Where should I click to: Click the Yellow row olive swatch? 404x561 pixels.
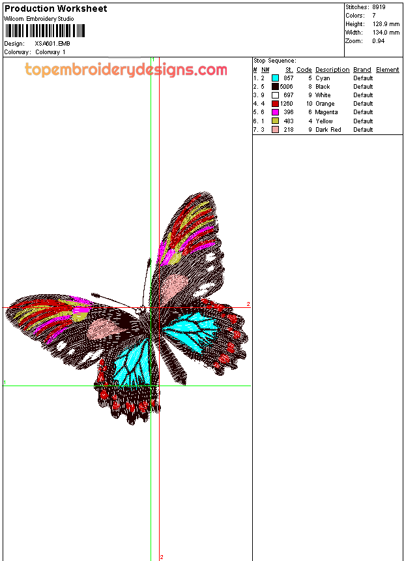pos(275,121)
